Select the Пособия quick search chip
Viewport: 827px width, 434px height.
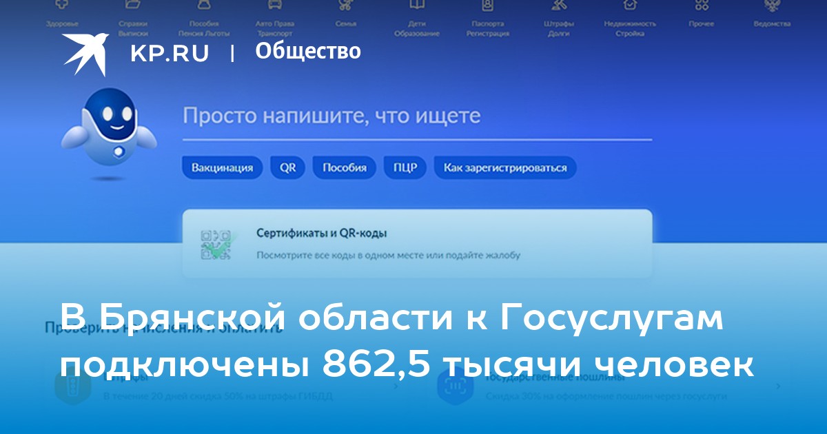click(345, 167)
